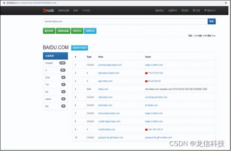Open host jiaju.baidu.com link
Image resolution: width=231 pixels, height=151 pixels.
[105, 81]
